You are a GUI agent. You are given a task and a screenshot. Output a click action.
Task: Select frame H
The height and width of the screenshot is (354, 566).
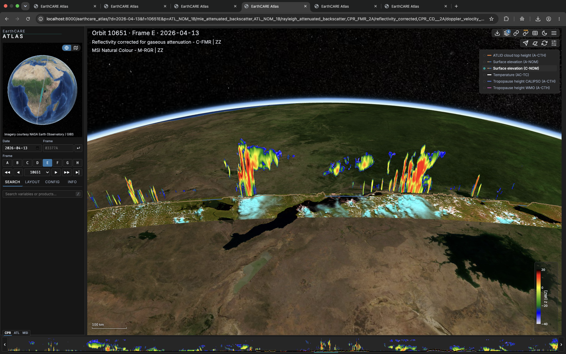pos(78,163)
